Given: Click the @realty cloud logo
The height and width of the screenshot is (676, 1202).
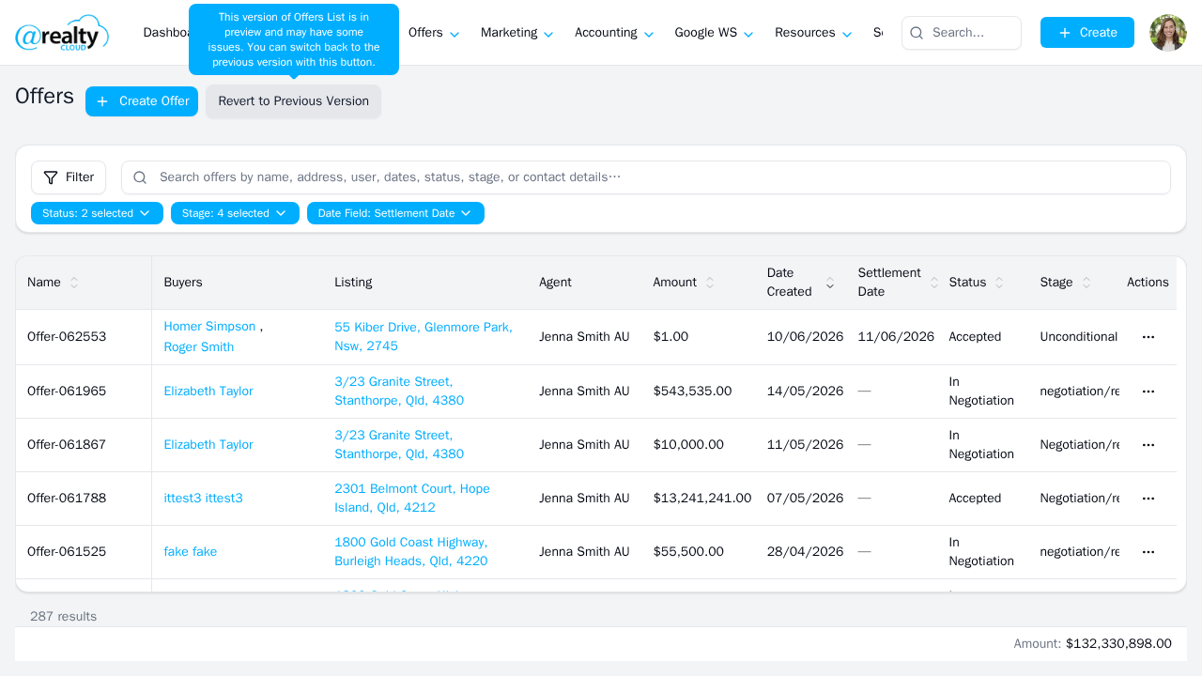Looking at the screenshot, I should (x=62, y=33).
